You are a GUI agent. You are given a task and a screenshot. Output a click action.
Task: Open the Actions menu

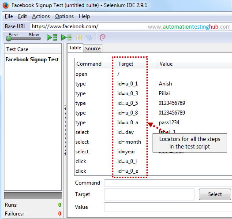point(41,16)
